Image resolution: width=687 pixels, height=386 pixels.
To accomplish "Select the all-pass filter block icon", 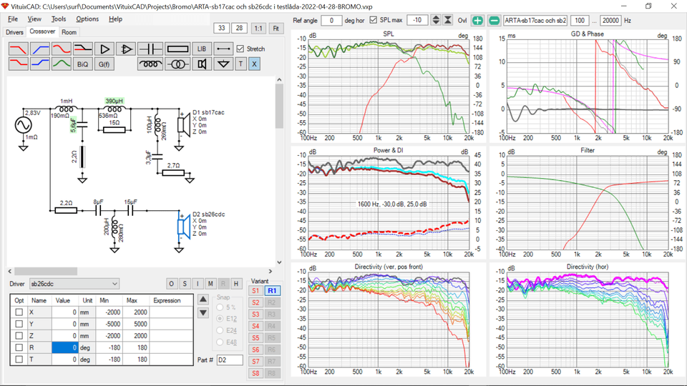I will coord(62,49).
